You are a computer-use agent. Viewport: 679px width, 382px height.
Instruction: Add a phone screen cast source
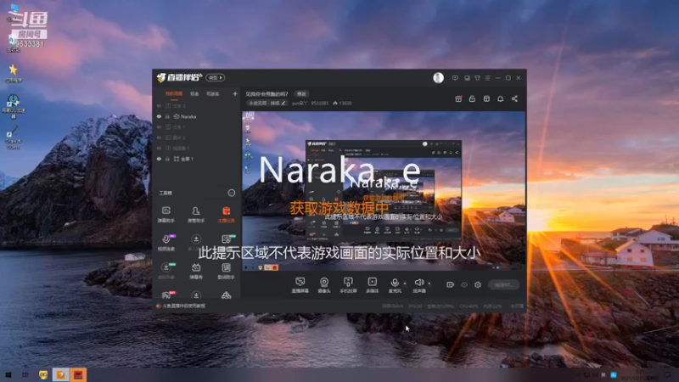coord(348,285)
